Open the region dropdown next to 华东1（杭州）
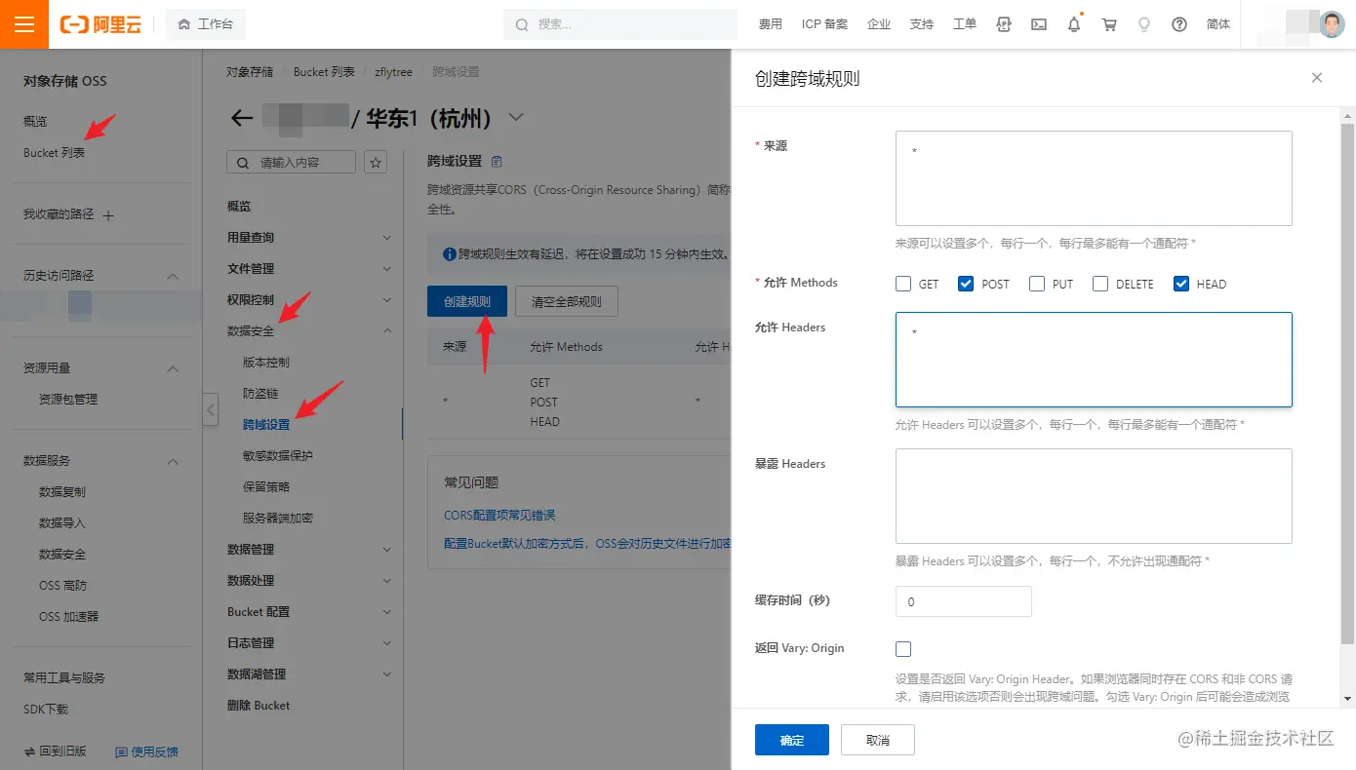 click(516, 118)
